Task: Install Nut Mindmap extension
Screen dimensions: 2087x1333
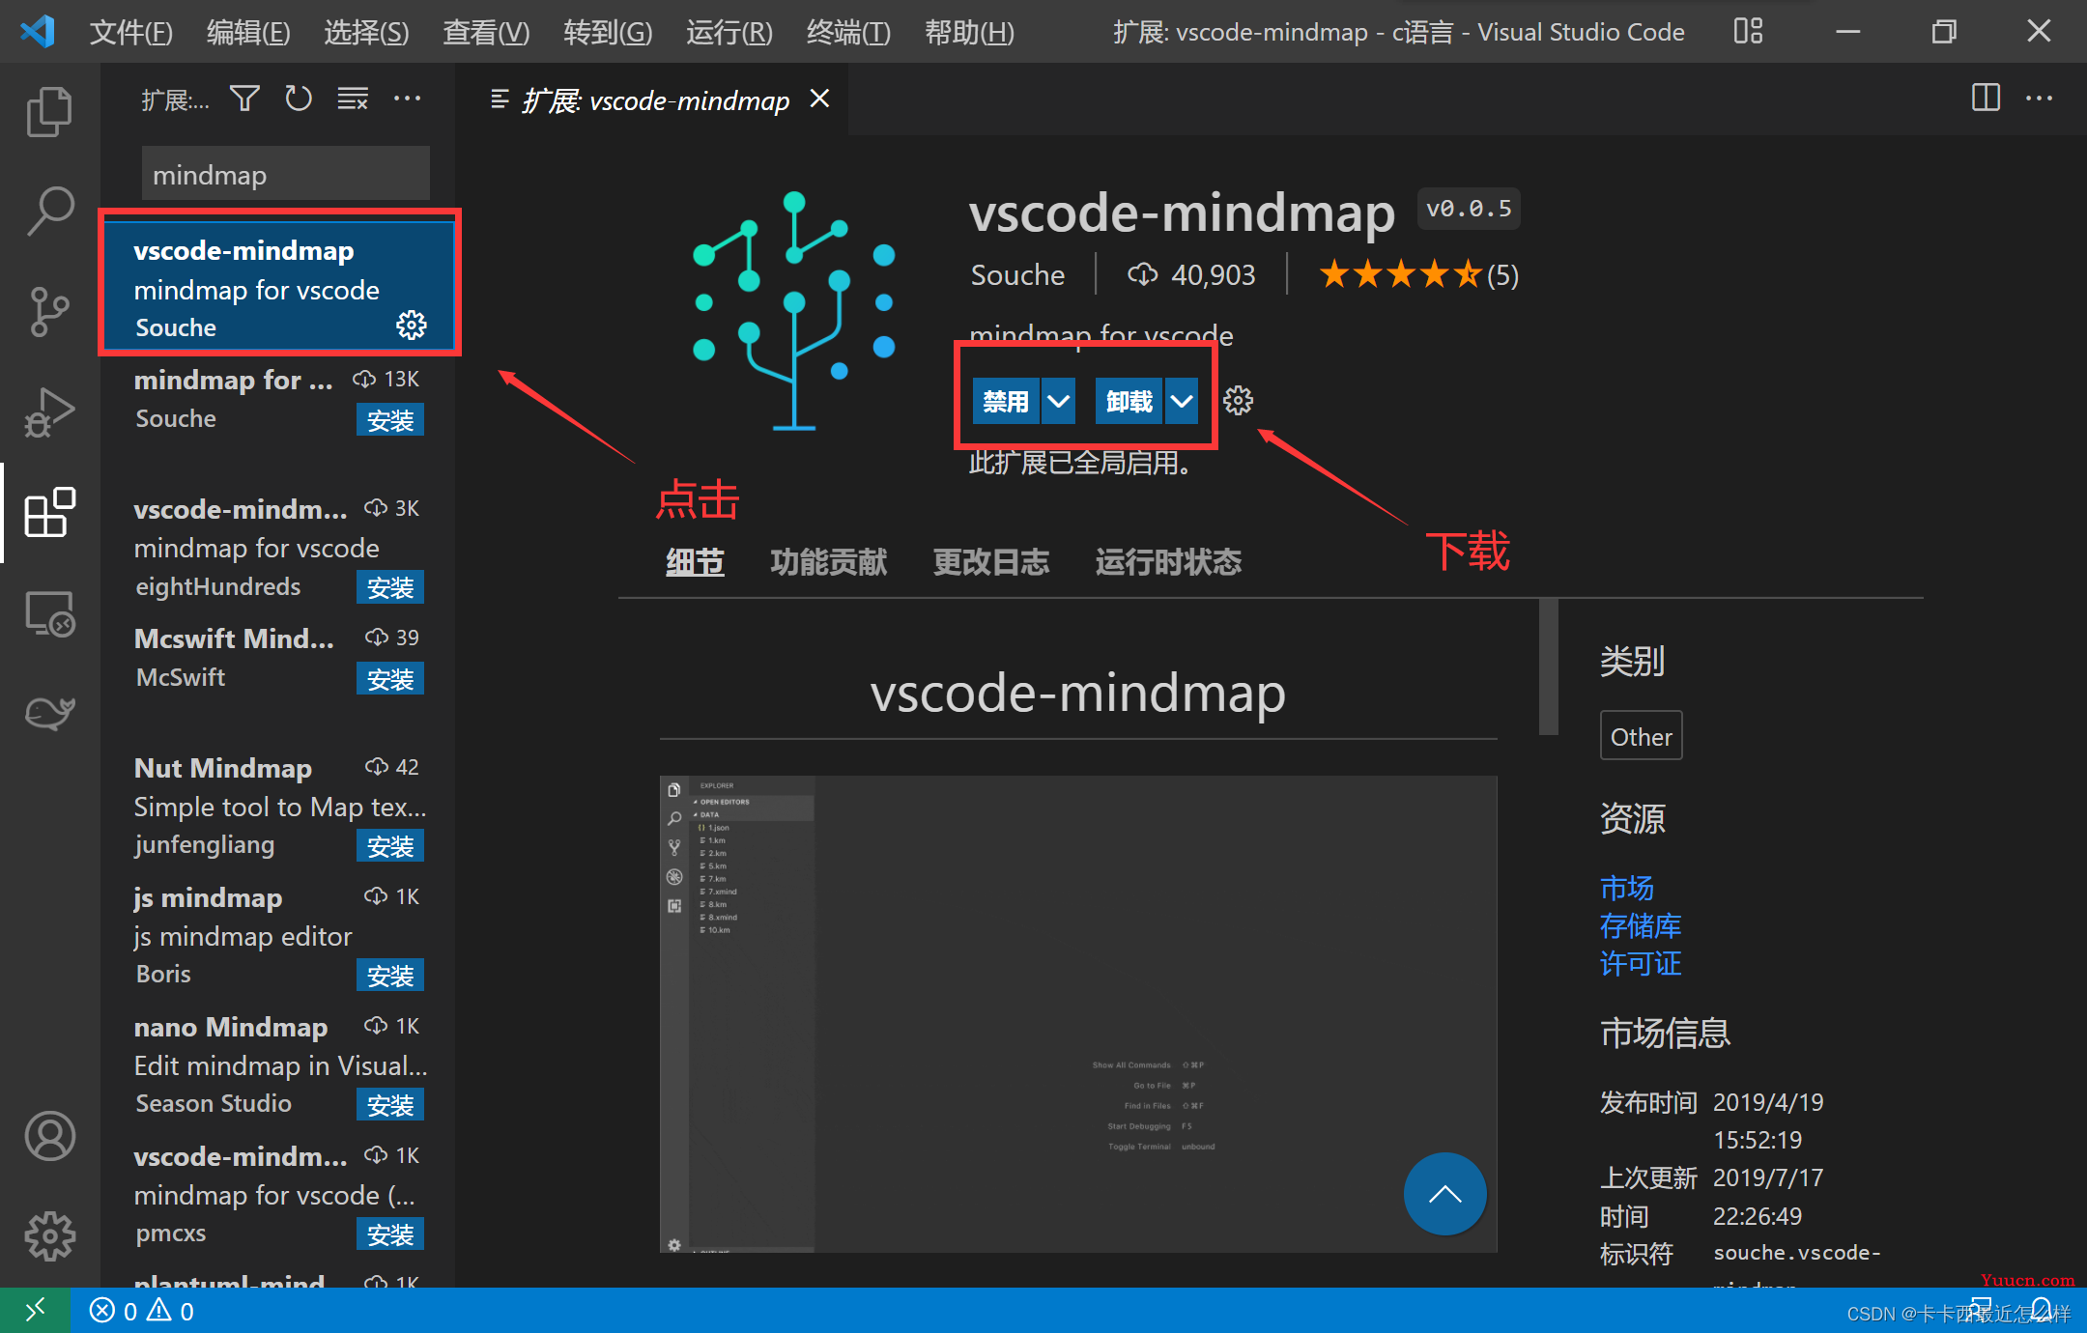Action: (390, 846)
